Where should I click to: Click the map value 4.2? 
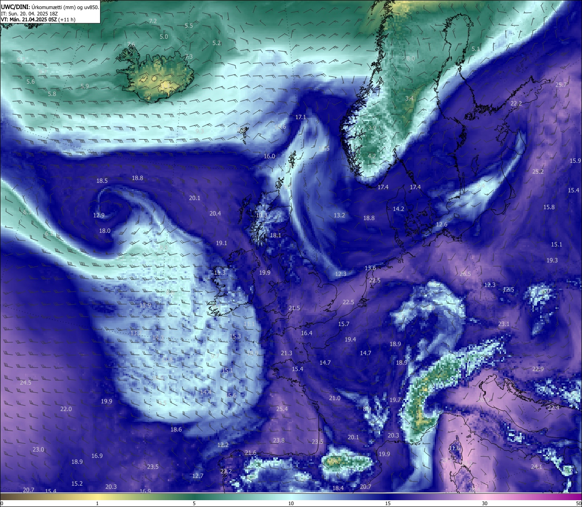point(372,156)
